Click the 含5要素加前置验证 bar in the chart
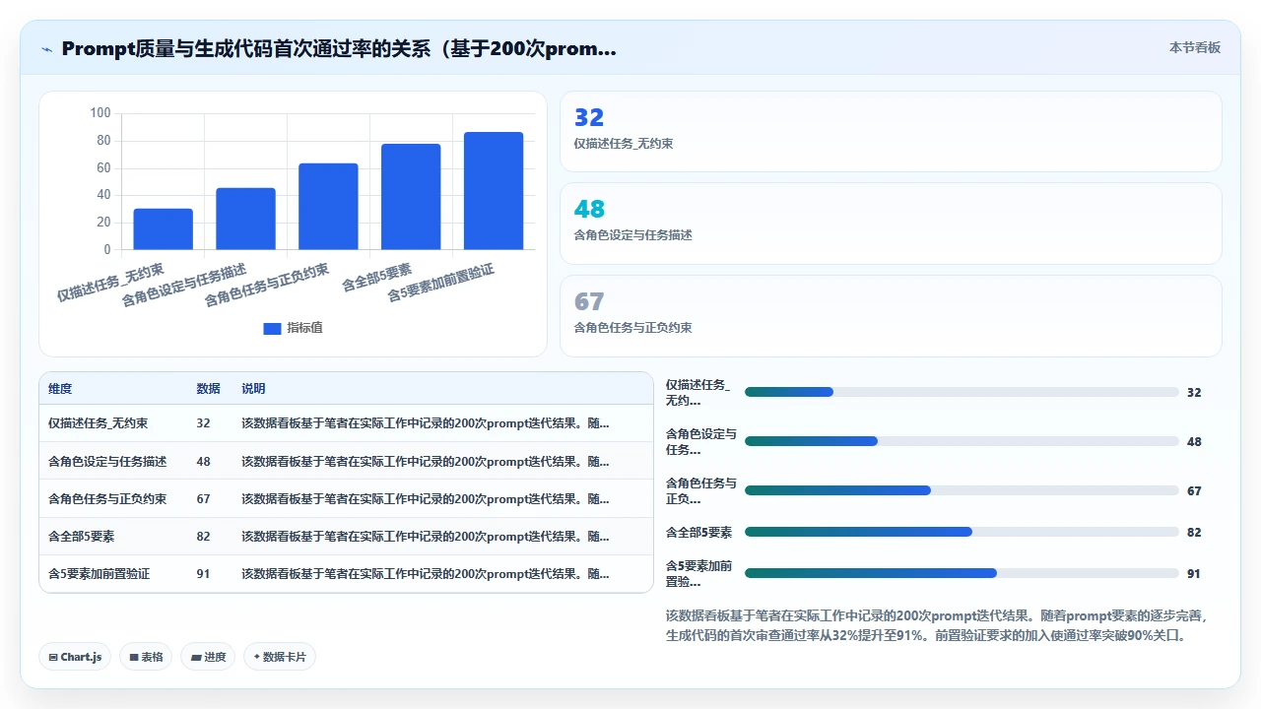The height and width of the screenshot is (709, 1261). (494, 190)
